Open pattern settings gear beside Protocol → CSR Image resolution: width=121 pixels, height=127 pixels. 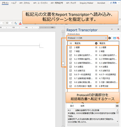click(110, 38)
